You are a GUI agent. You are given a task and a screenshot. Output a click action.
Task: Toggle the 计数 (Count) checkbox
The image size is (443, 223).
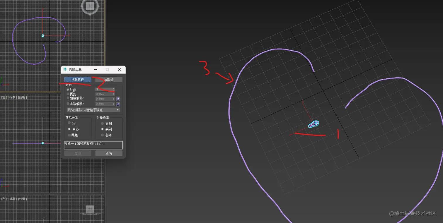pyautogui.click(x=68, y=90)
